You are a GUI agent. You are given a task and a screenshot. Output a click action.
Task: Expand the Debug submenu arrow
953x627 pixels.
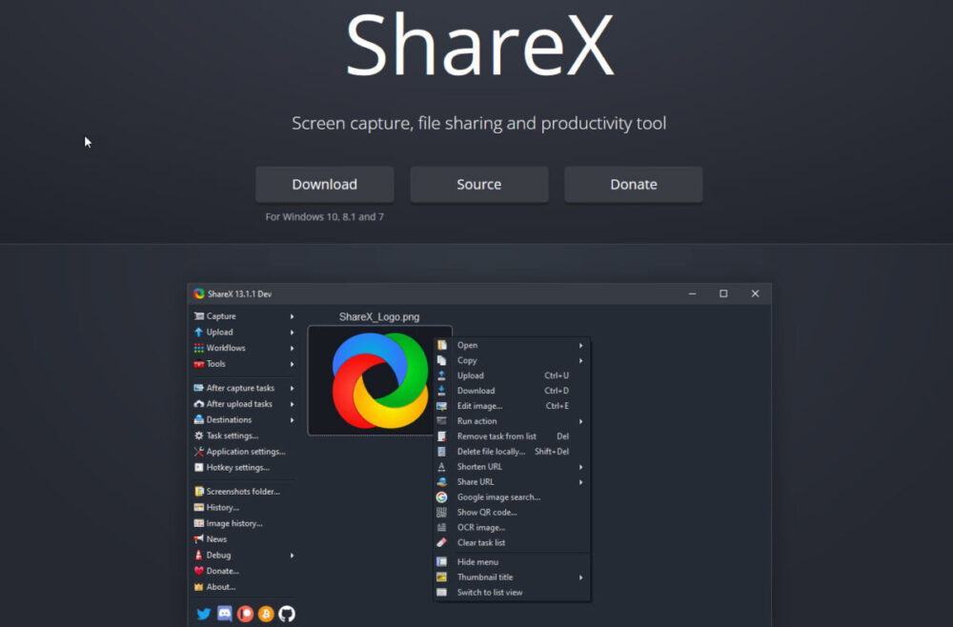click(293, 556)
